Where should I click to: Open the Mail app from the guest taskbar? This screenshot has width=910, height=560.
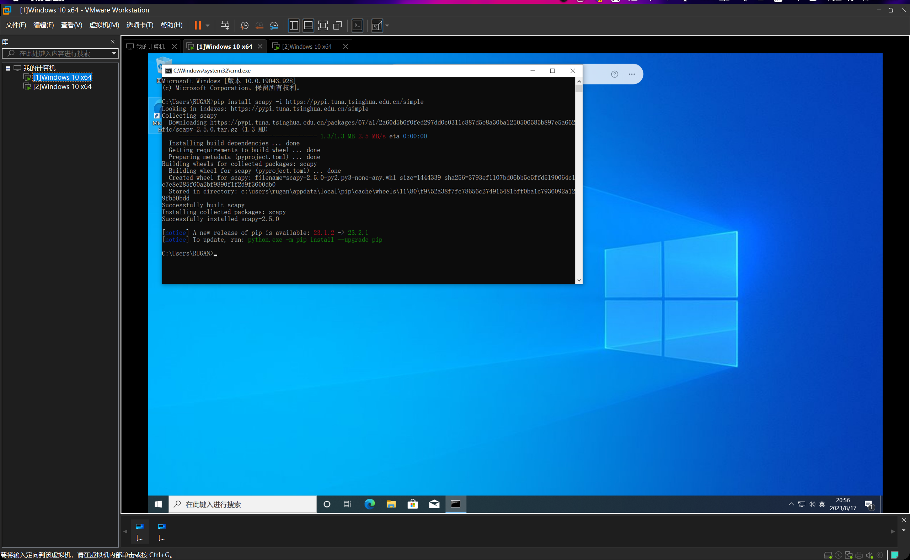point(434,504)
